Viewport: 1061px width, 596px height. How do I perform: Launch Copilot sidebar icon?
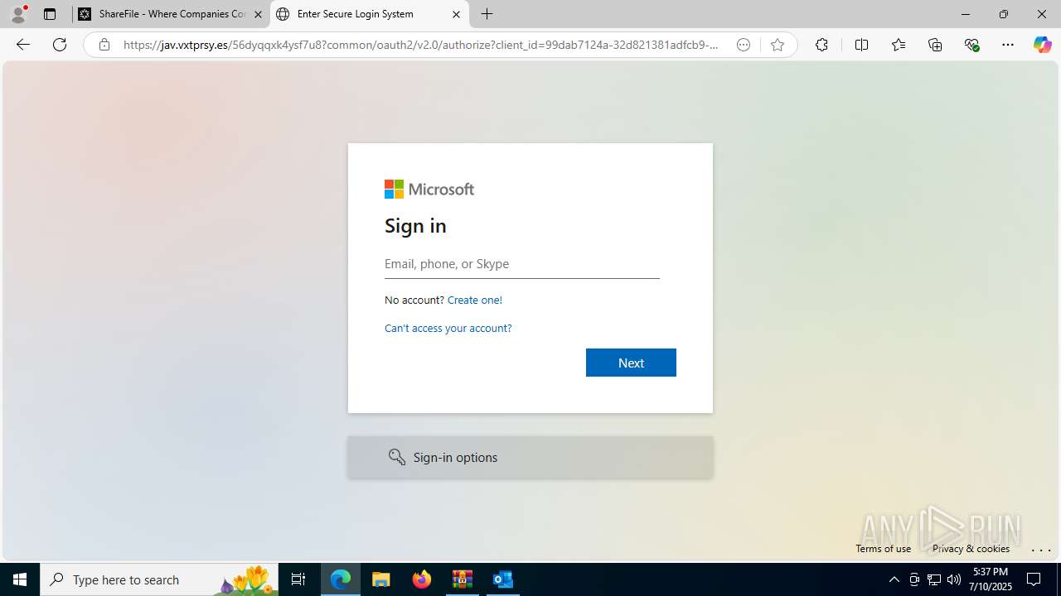pos(1042,45)
